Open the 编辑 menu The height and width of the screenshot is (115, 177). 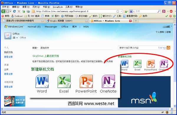click(16, 7)
